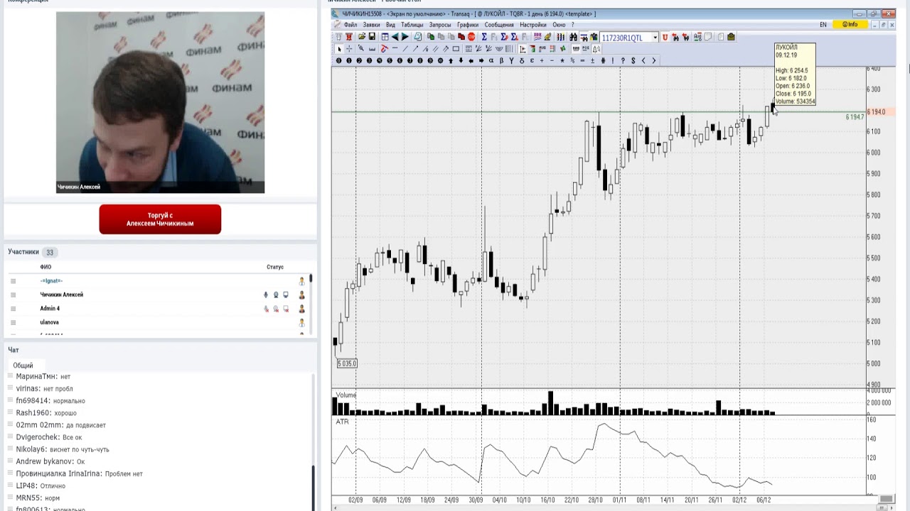
Task: Open the Графики menu
Action: (468, 25)
